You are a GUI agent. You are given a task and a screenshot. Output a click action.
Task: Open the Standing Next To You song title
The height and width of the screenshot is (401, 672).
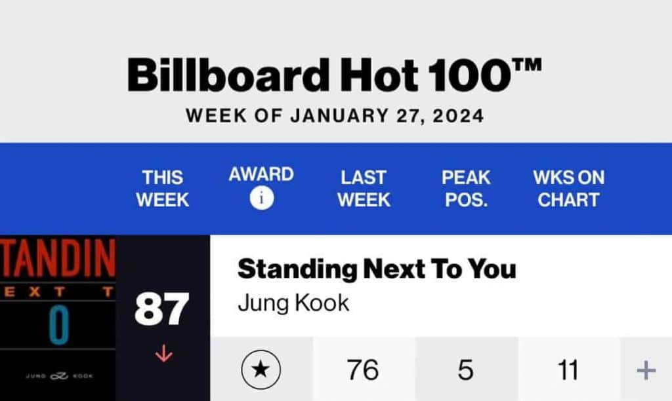click(x=377, y=269)
